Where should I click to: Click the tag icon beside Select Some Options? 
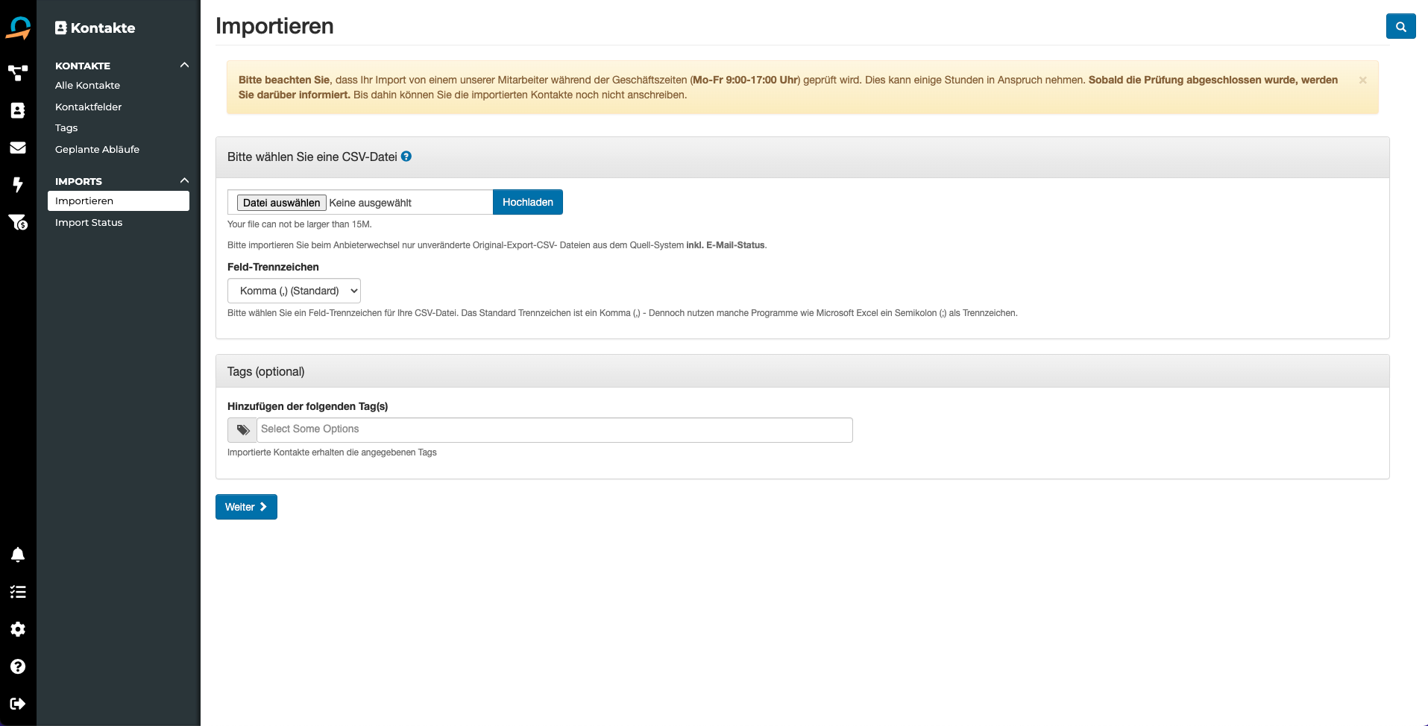click(x=242, y=430)
